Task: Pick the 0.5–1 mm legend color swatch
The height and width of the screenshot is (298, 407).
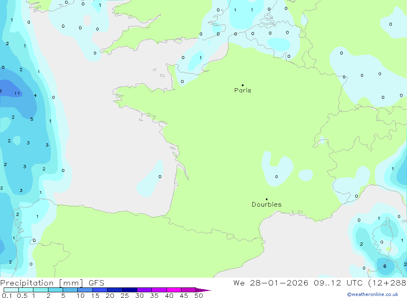Action: coord(26,290)
